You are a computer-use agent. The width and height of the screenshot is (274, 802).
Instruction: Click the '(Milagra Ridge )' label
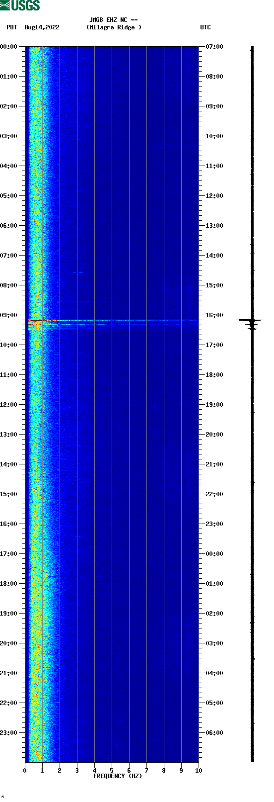[x=114, y=27]
